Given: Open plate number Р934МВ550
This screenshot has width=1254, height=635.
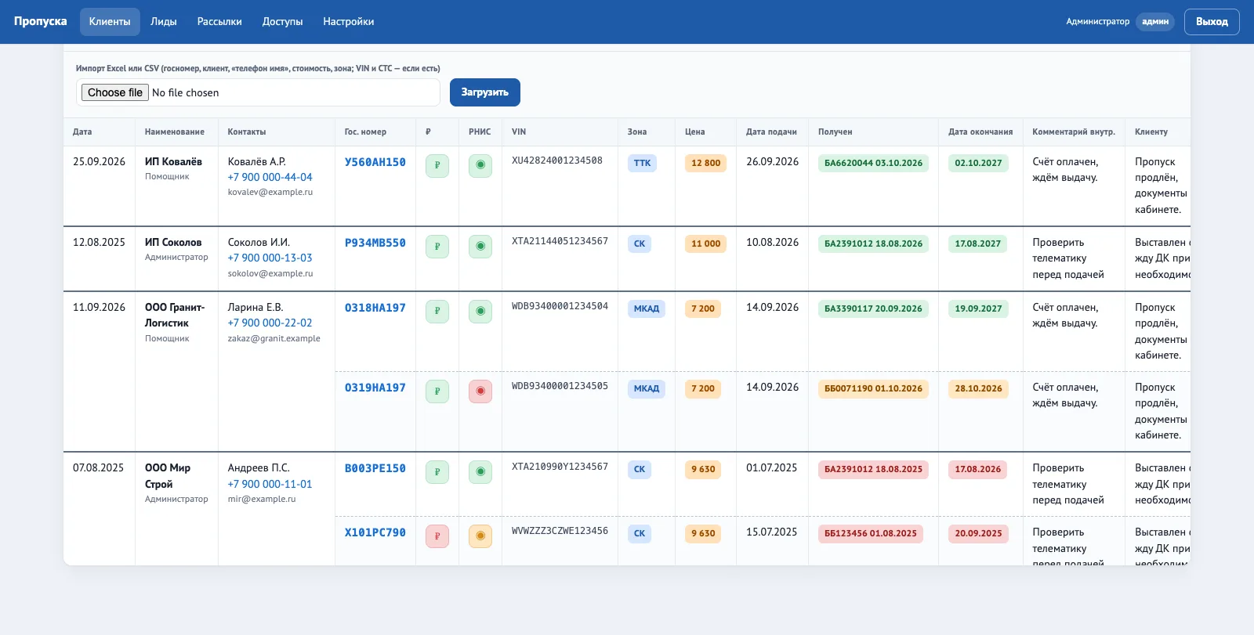Looking at the screenshot, I should [x=375, y=243].
